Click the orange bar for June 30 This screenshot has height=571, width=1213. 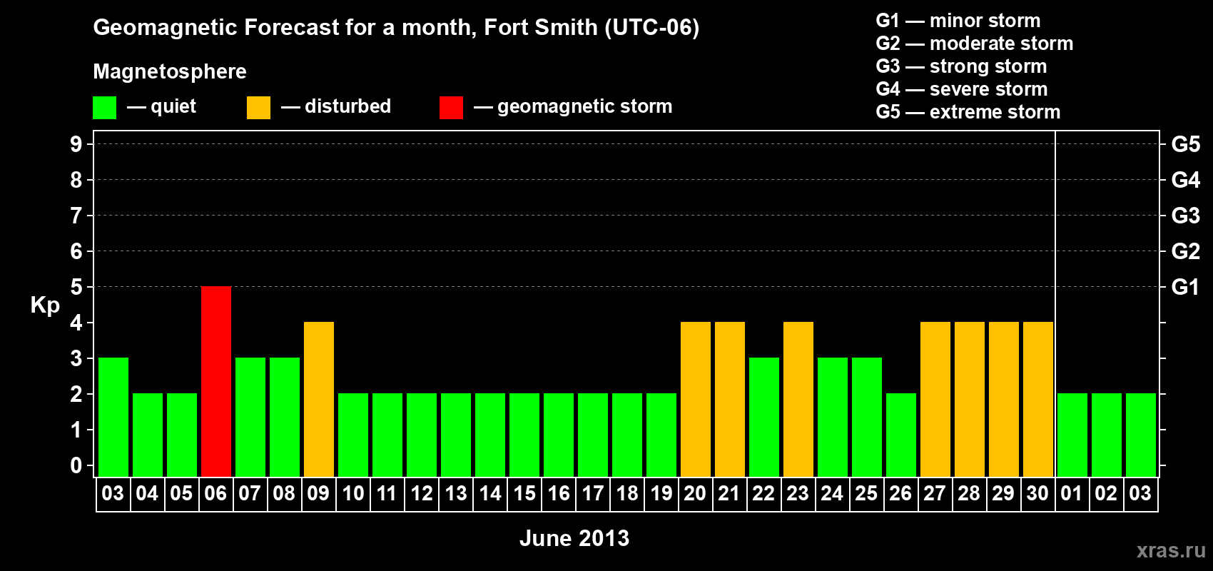pyautogui.click(x=1038, y=400)
